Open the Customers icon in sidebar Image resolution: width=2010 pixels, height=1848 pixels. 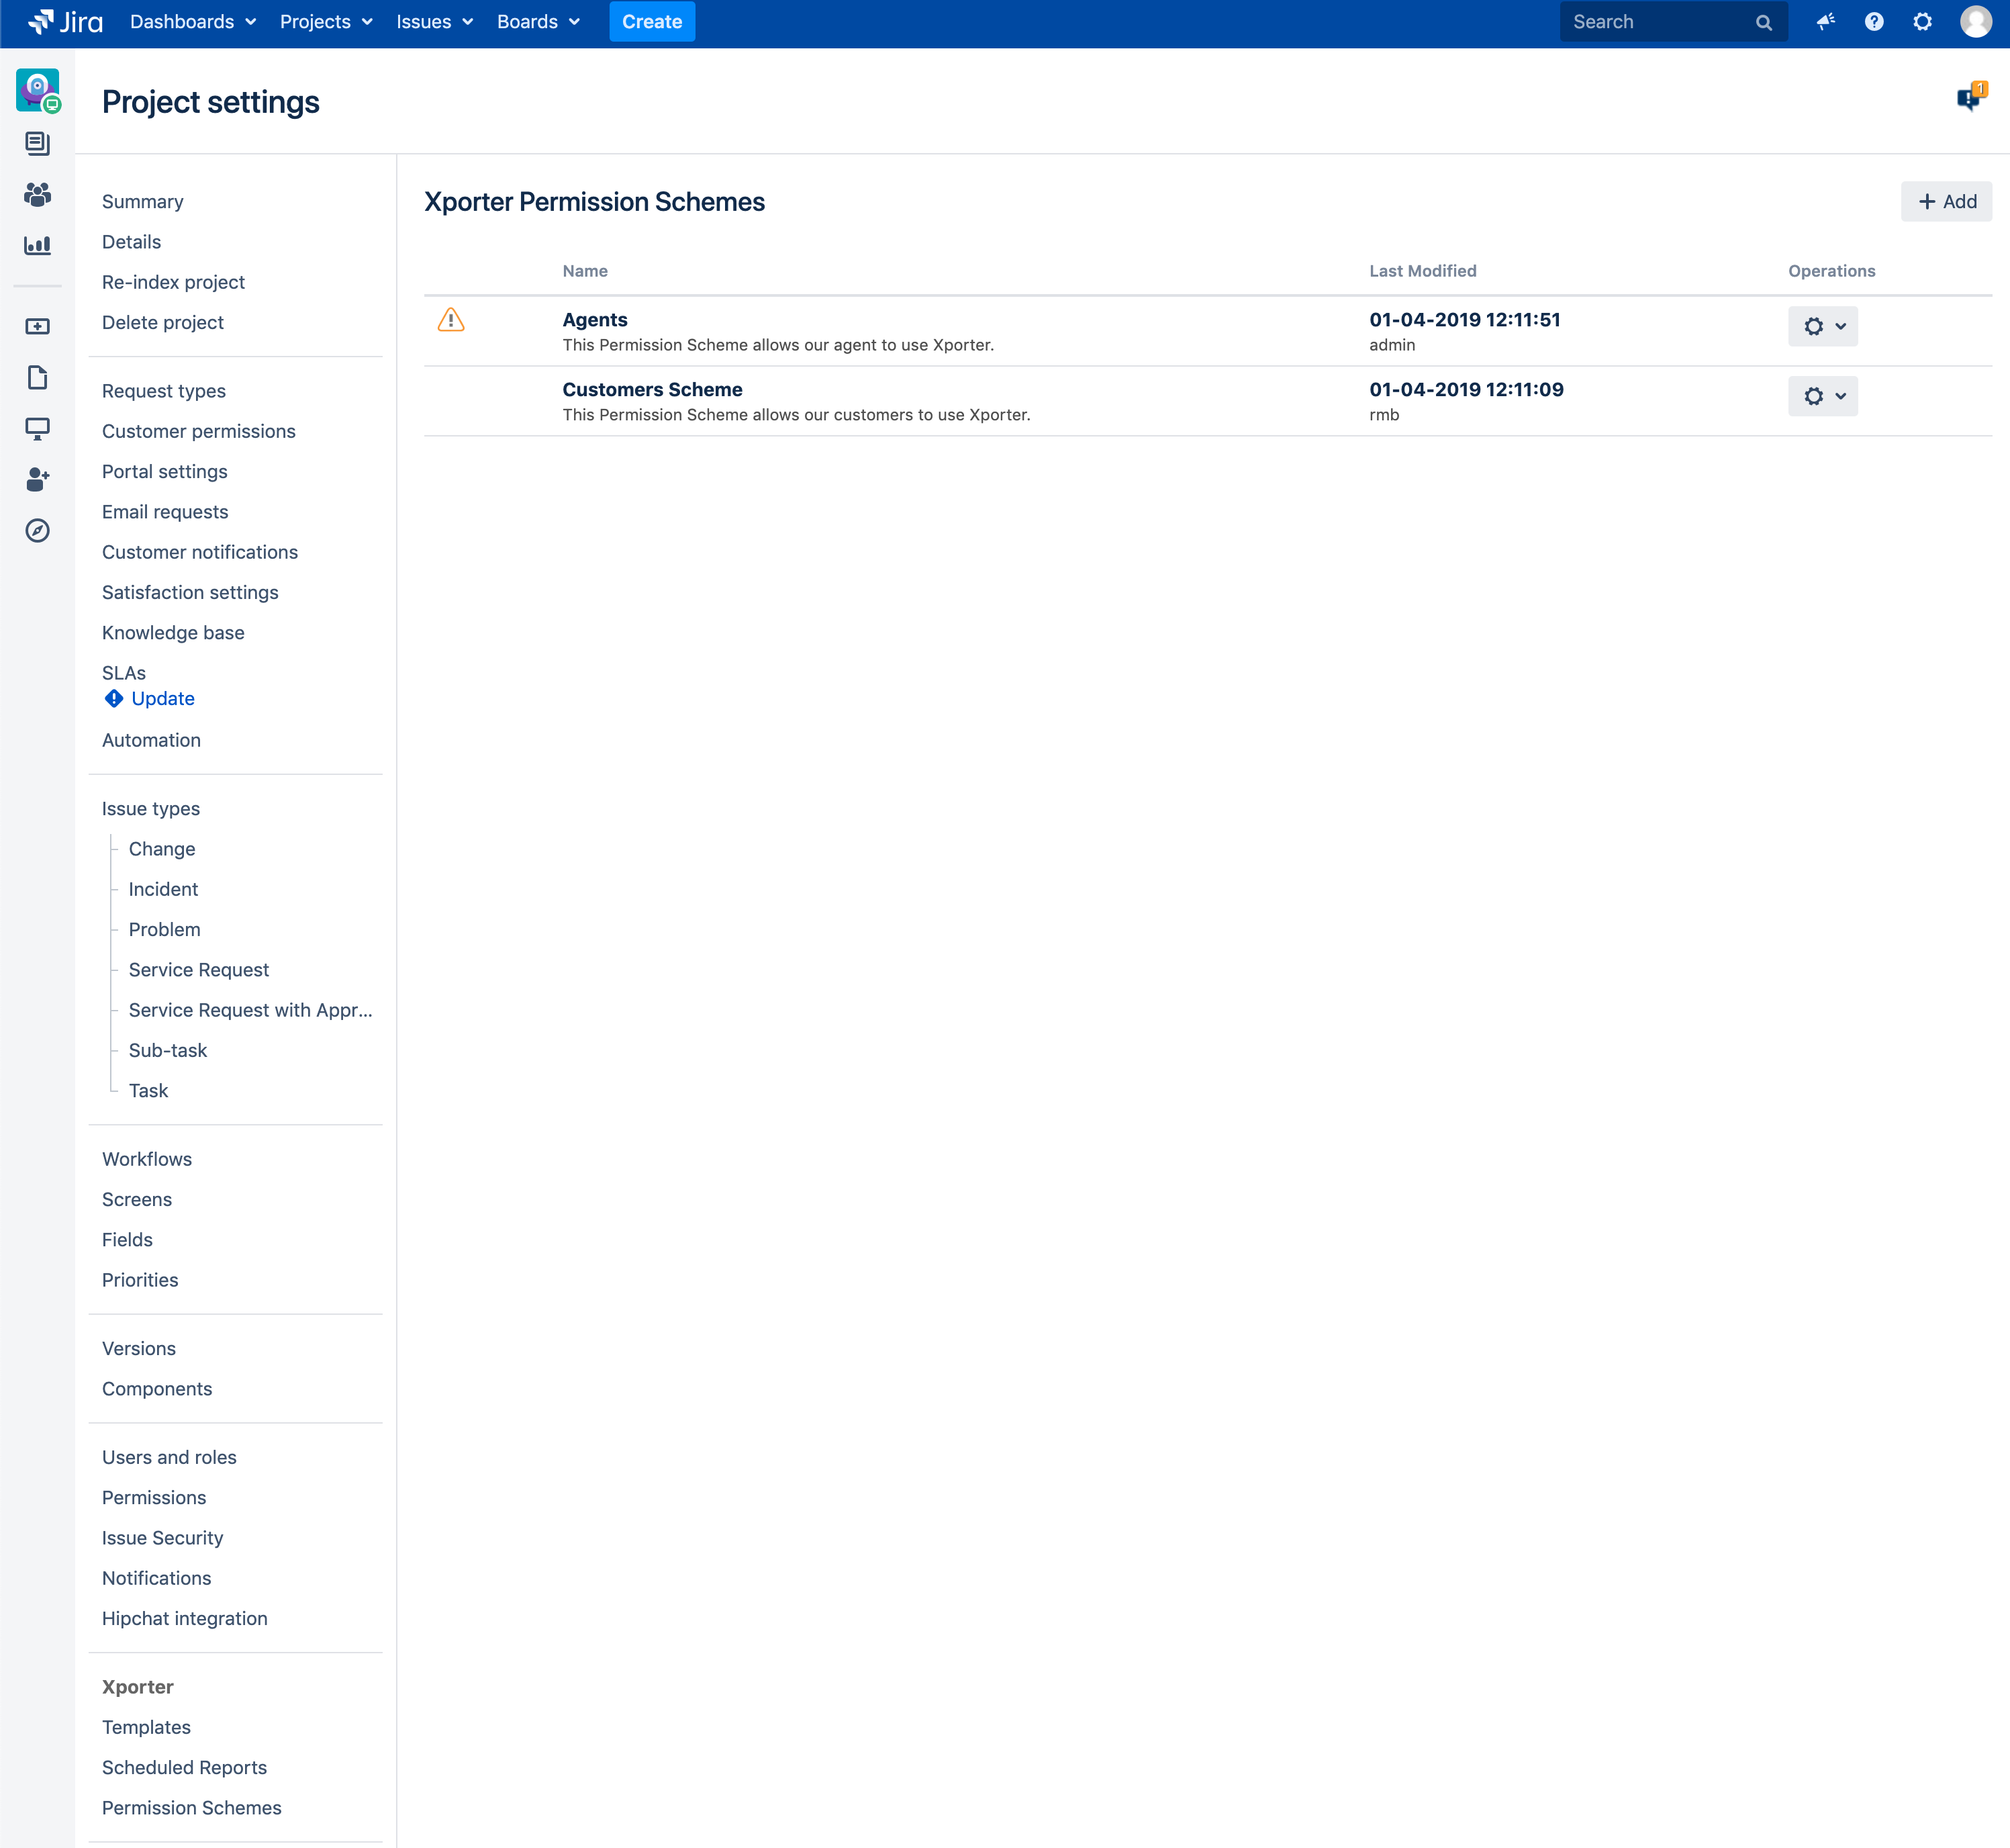37,194
